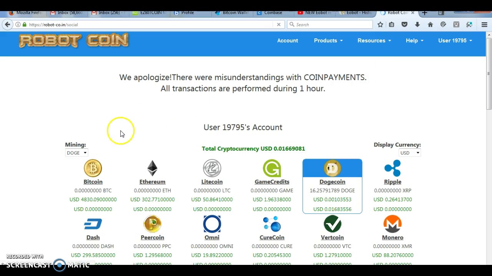Open the Ripple link

392,182
